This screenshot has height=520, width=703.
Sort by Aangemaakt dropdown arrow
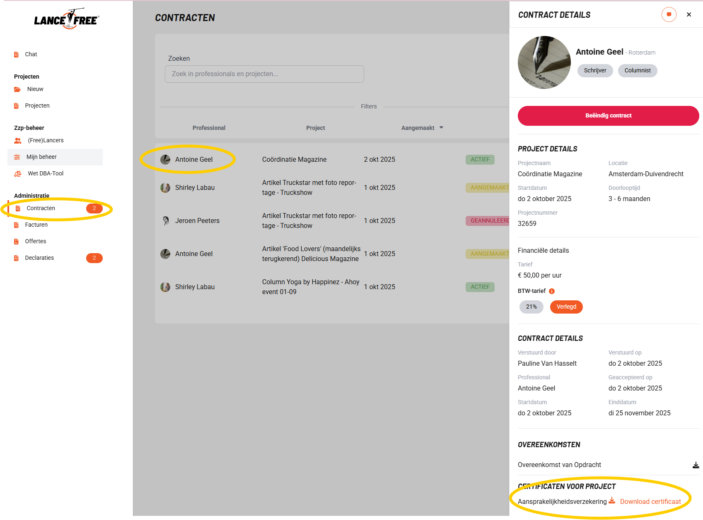[441, 128]
